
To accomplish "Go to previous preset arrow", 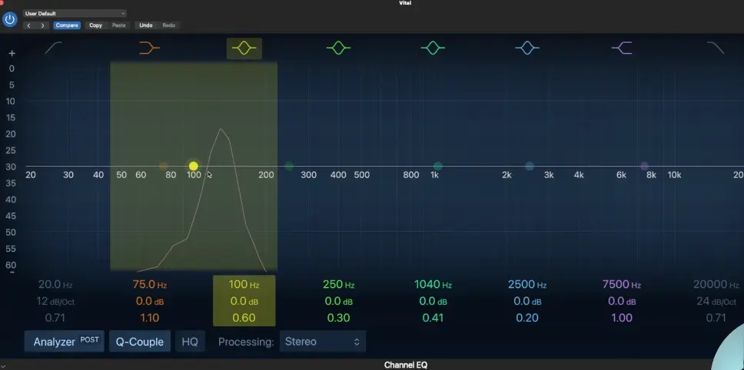I will tap(29, 25).
